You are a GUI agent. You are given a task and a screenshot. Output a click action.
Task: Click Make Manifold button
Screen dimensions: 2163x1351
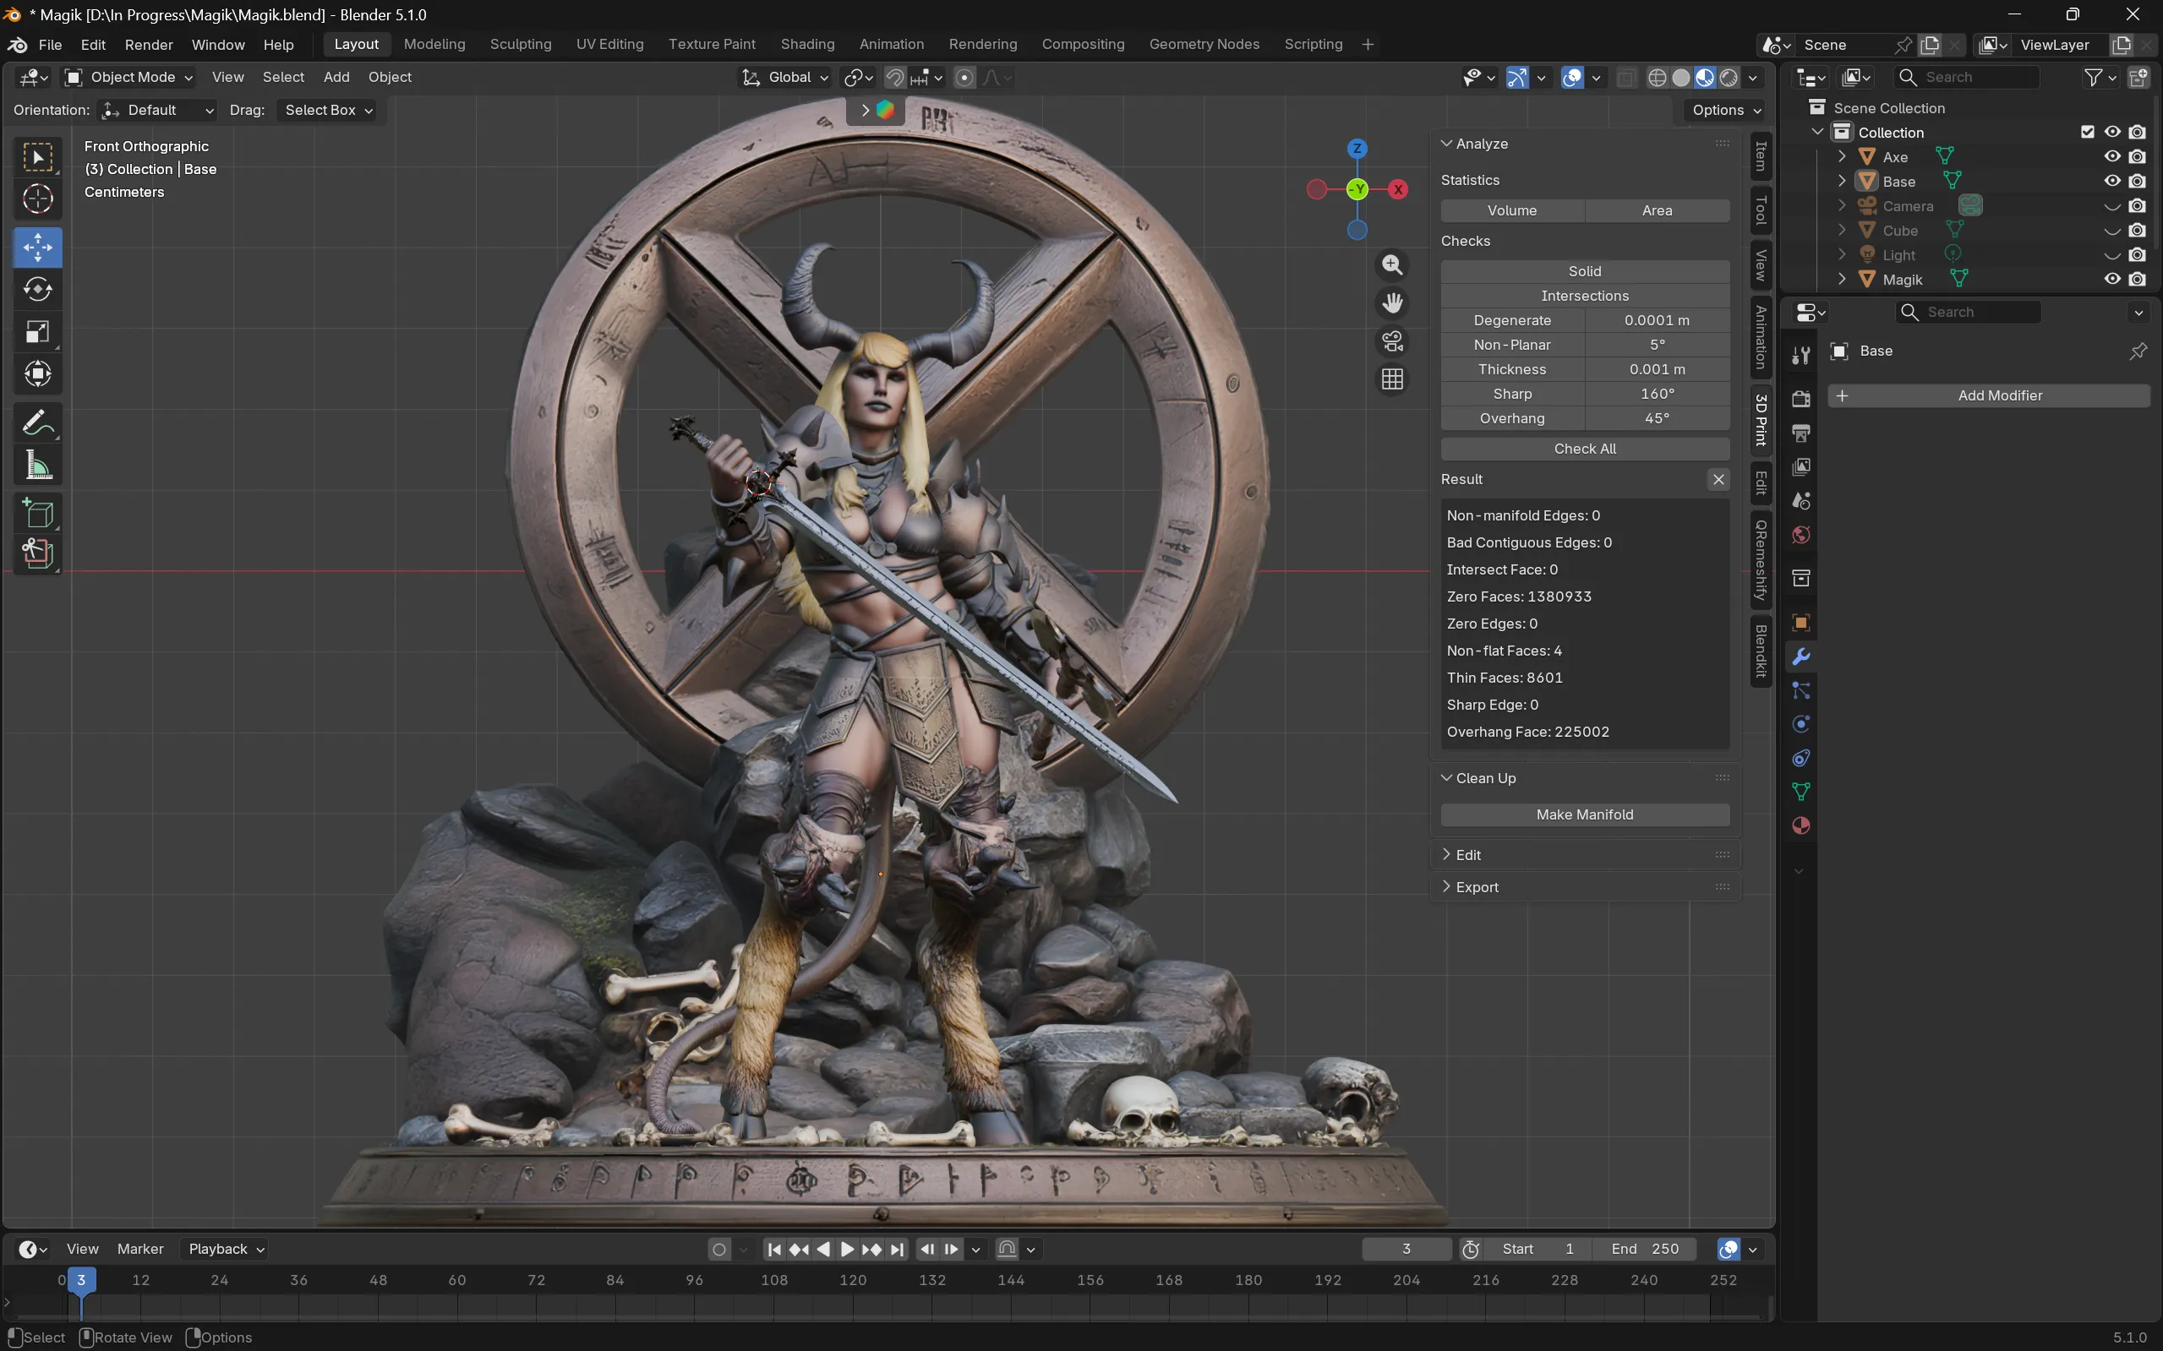coord(1585,814)
